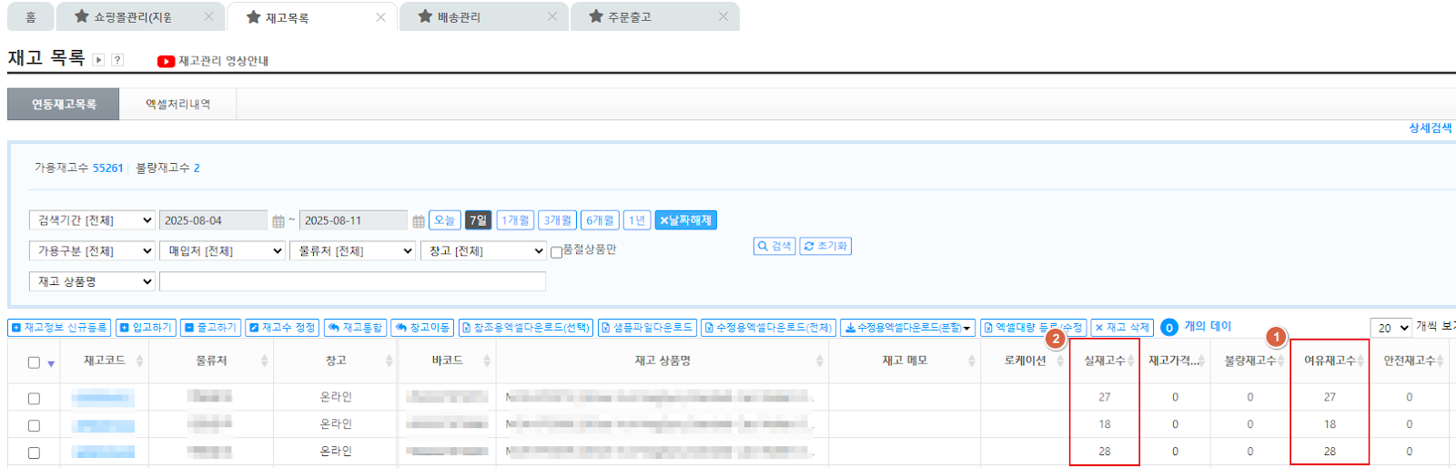Toggle the select-all checkbox in table header
This screenshot has width=1456, height=468.
(34, 362)
